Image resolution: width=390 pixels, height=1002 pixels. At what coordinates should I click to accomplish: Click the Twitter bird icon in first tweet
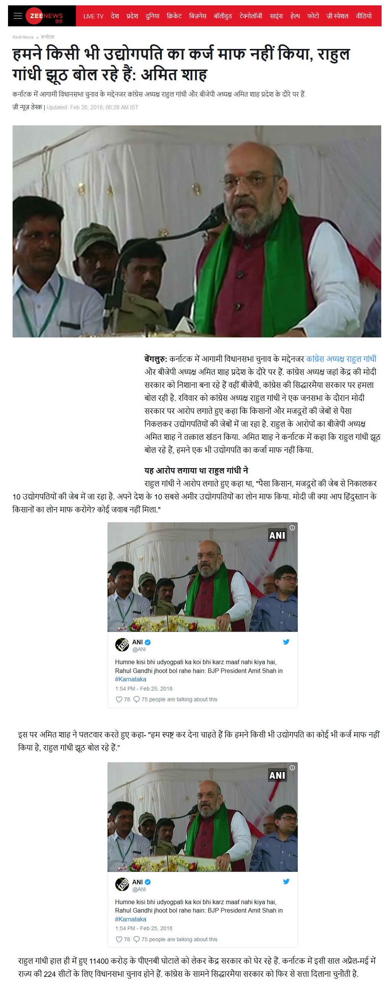click(286, 642)
